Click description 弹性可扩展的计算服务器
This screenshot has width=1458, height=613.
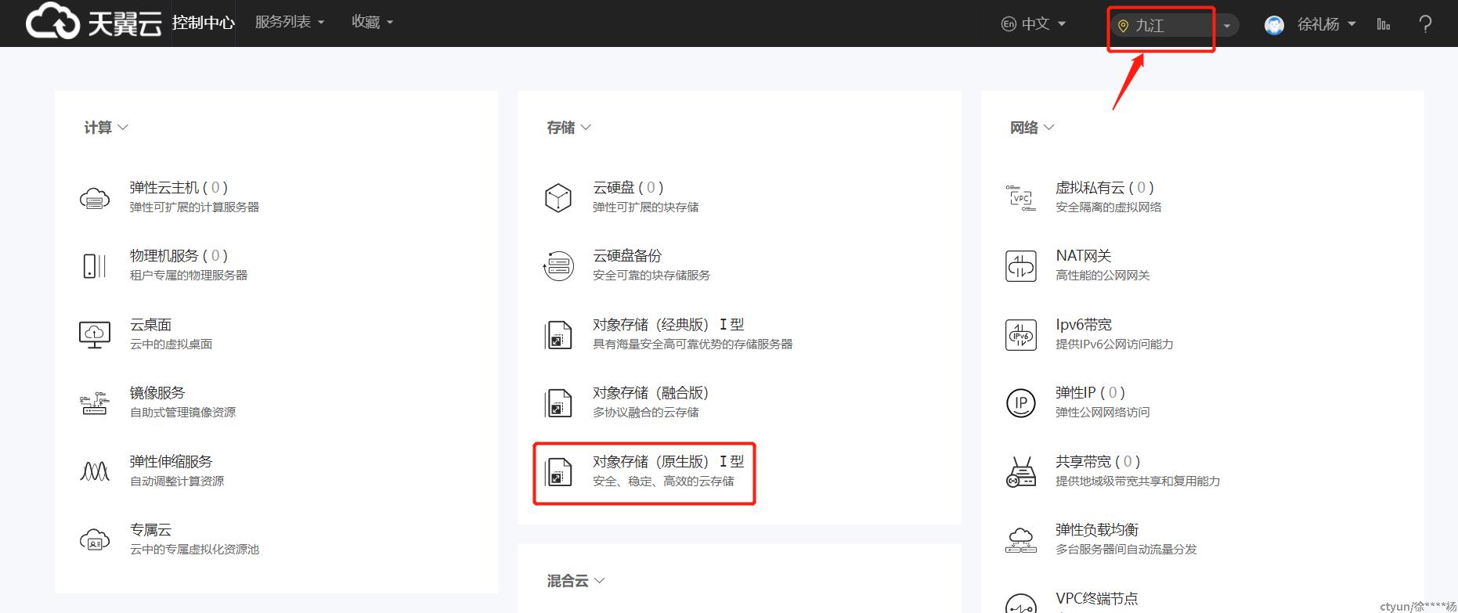(x=194, y=207)
